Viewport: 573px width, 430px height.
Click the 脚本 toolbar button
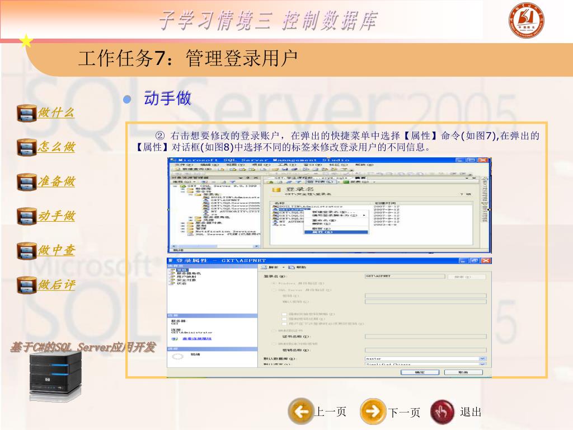(270, 267)
